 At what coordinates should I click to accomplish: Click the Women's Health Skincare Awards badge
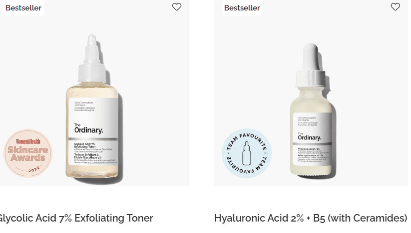(x=28, y=153)
